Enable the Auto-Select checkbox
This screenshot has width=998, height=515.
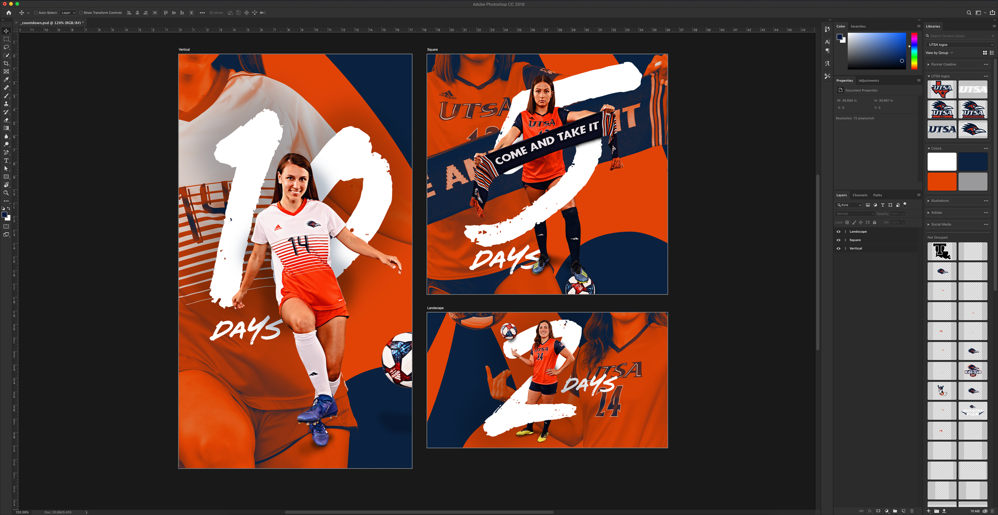coord(36,13)
